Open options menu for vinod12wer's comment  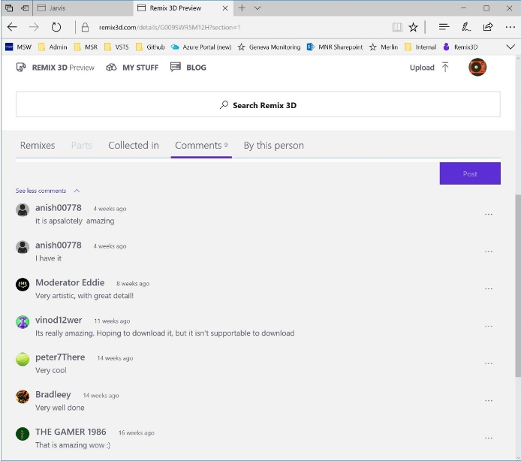tap(489, 327)
